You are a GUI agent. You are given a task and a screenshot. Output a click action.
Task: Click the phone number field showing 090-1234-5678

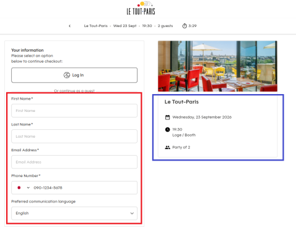[74, 188]
